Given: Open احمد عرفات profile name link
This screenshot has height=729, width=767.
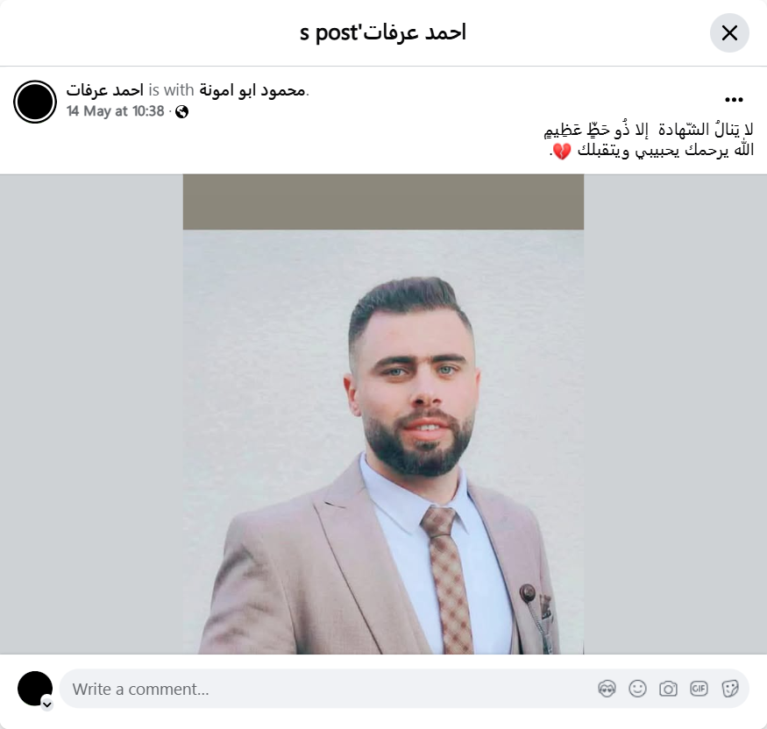Looking at the screenshot, I should pos(104,90).
